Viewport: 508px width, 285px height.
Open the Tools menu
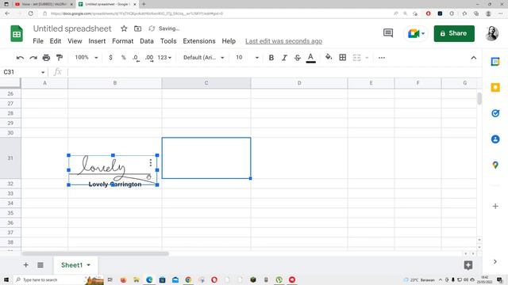(x=168, y=41)
